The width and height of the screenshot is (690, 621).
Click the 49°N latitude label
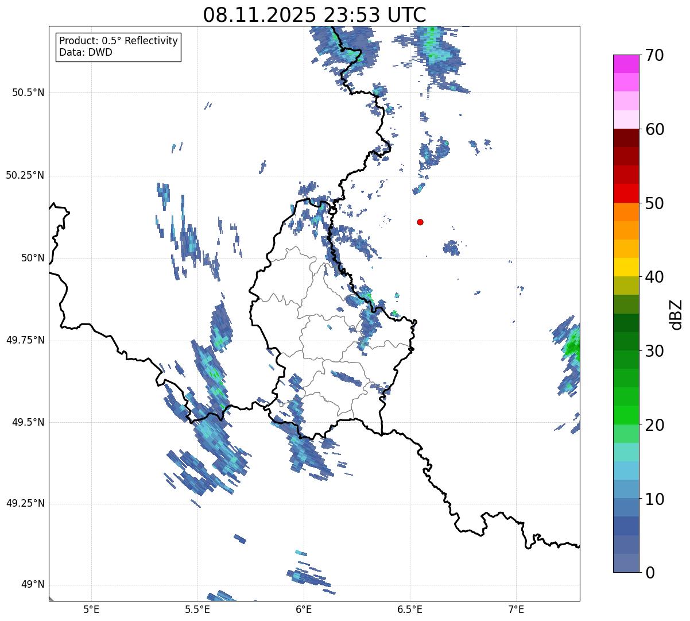[33, 585]
